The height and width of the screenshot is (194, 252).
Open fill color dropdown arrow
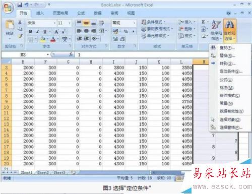click(47, 39)
